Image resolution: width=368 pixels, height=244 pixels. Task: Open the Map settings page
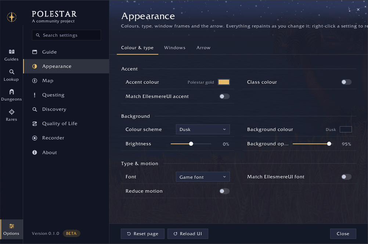click(x=66, y=81)
